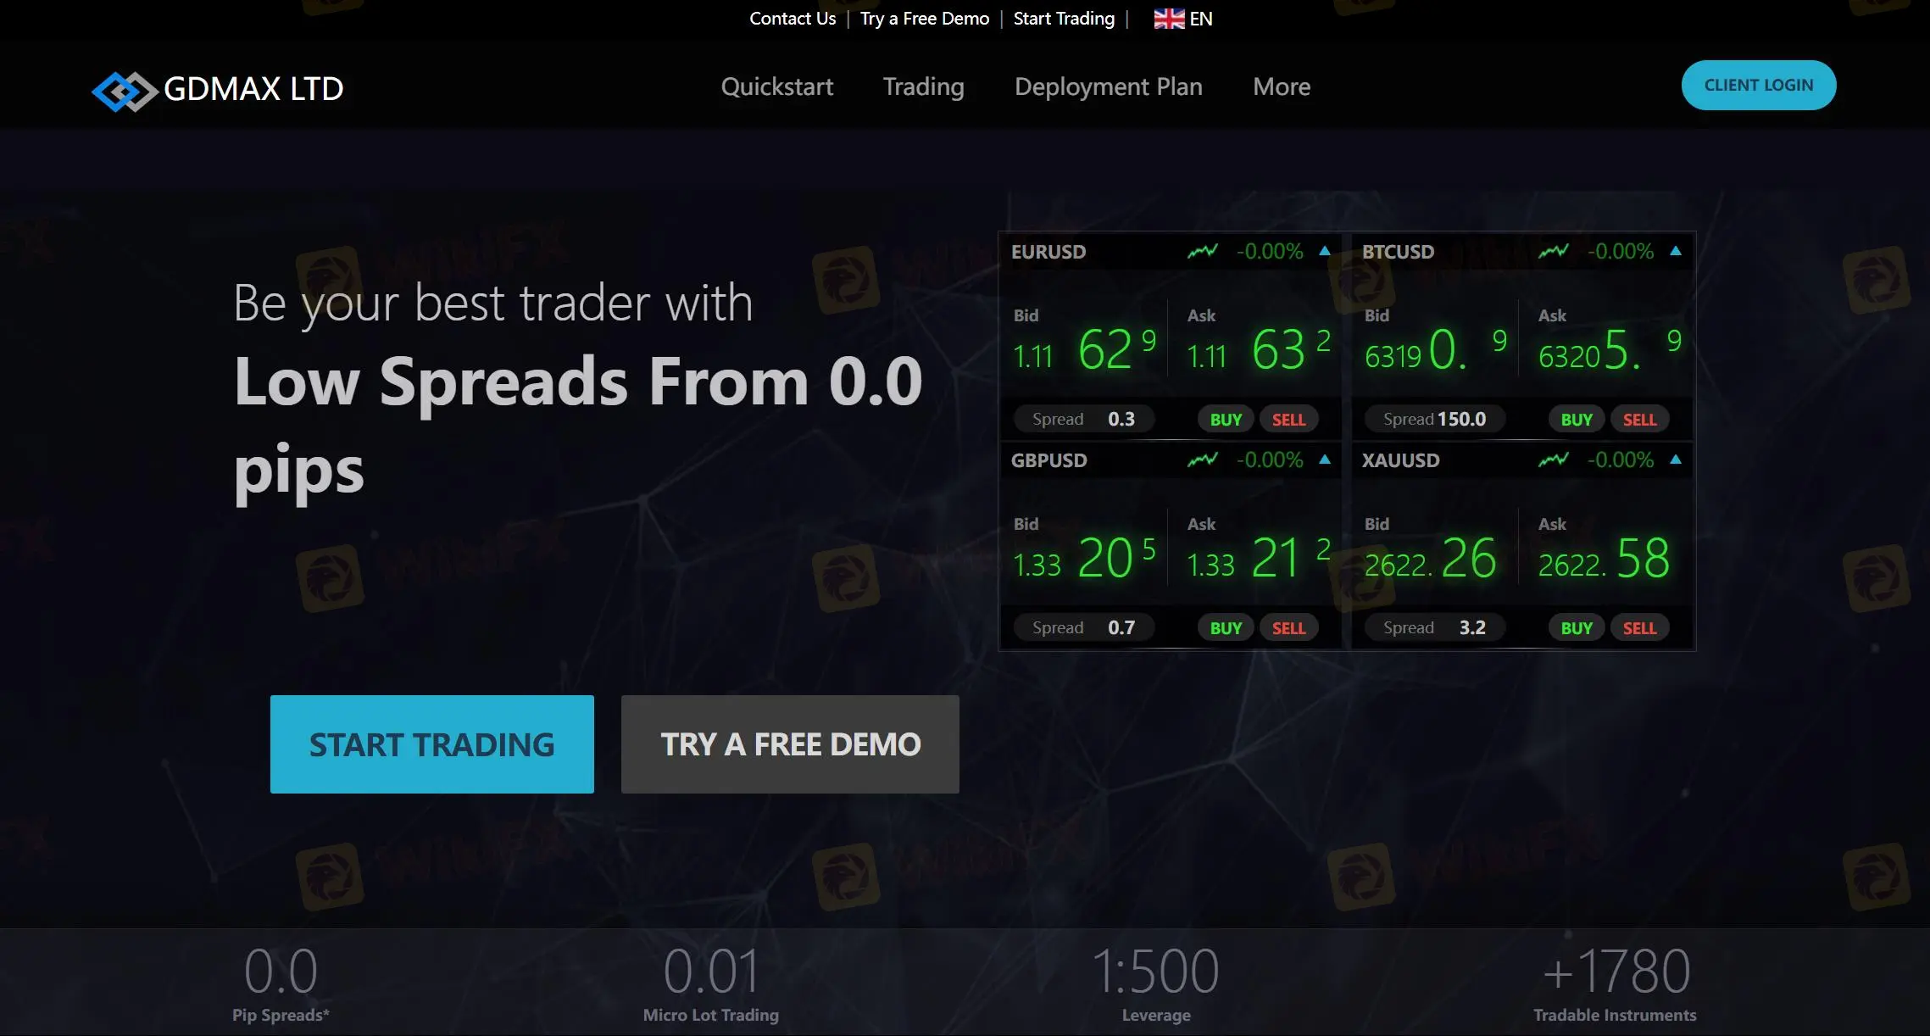Screen dimensions: 1930x1036
Task: Click the SELL button for EURUSD
Action: [x=1288, y=419]
